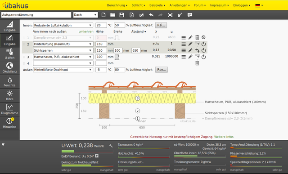
Task: Click the Aufsparrendämmung name field
Action: tap(36, 15)
